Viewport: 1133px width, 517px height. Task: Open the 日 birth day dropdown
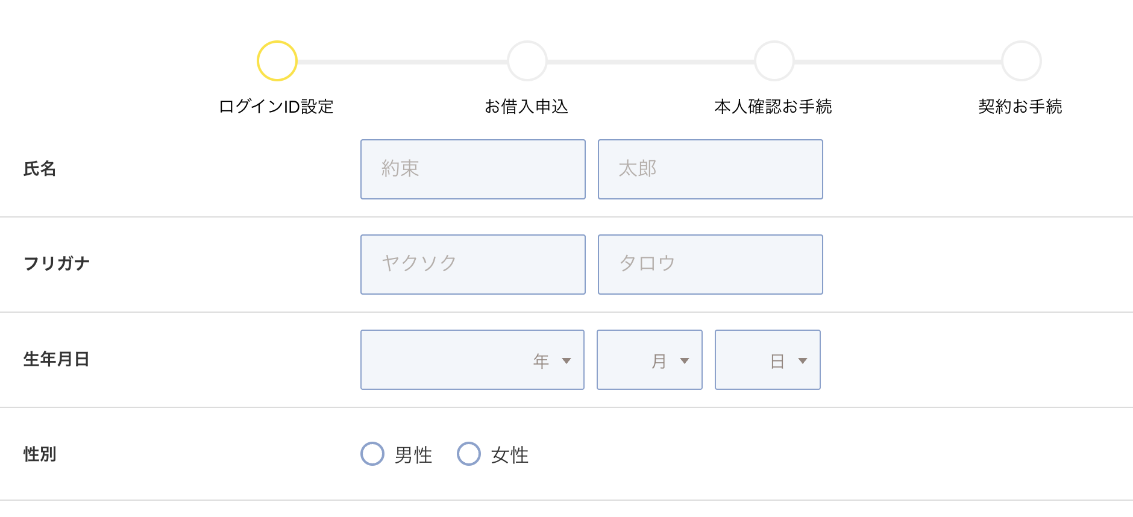point(768,360)
